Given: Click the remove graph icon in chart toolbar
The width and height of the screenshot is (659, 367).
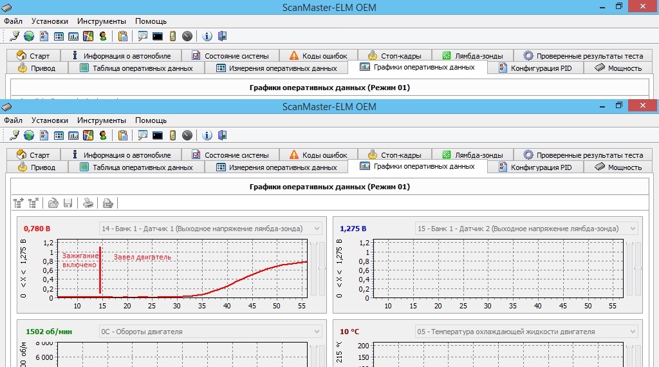Looking at the screenshot, I should 33,203.
